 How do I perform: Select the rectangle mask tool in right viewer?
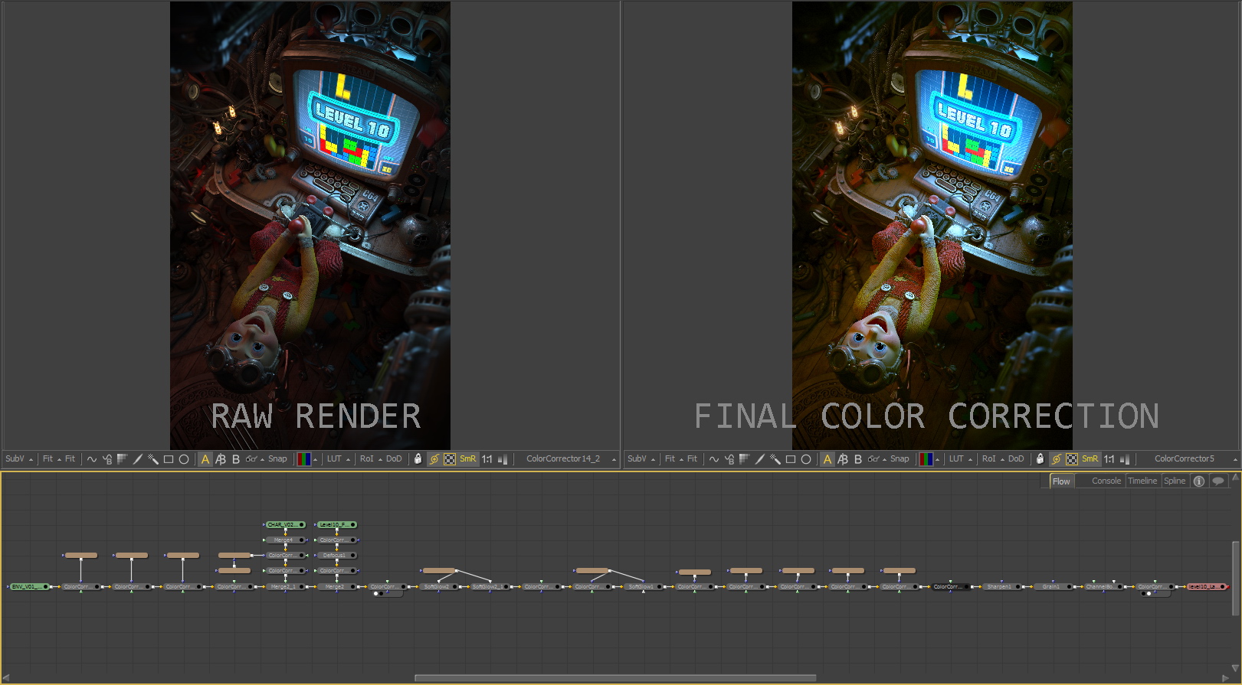(x=791, y=459)
